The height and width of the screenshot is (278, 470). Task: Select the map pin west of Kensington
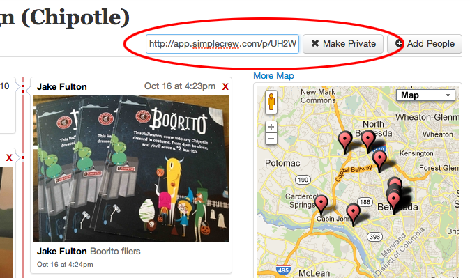coord(379,161)
